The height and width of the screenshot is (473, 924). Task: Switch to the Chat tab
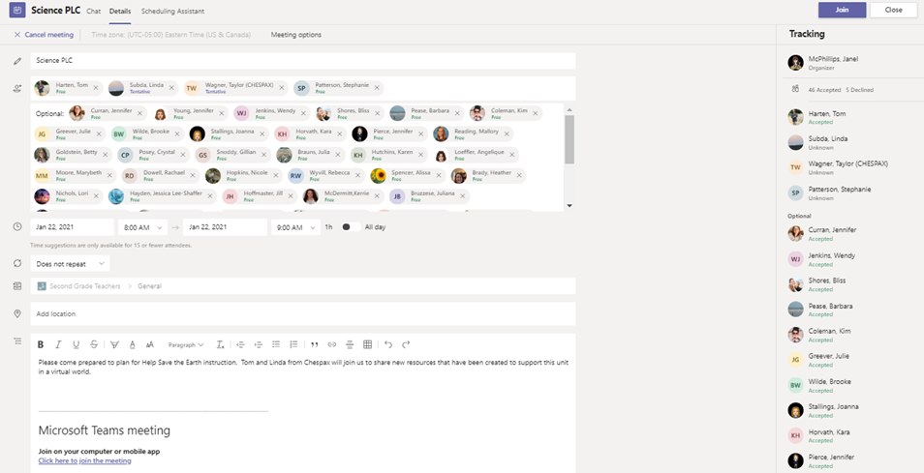point(93,11)
